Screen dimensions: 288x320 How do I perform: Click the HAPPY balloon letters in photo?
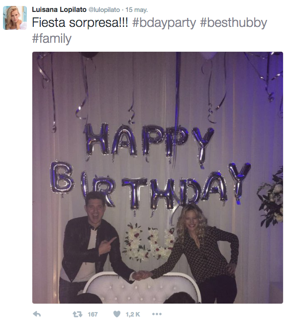(149, 142)
